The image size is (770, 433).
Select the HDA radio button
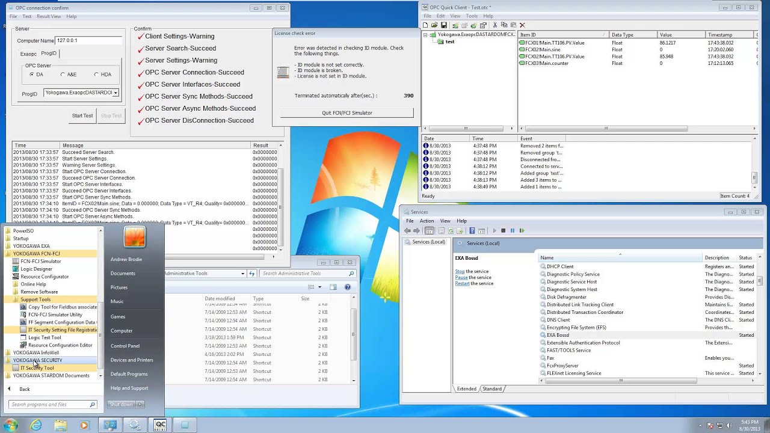tap(96, 75)
